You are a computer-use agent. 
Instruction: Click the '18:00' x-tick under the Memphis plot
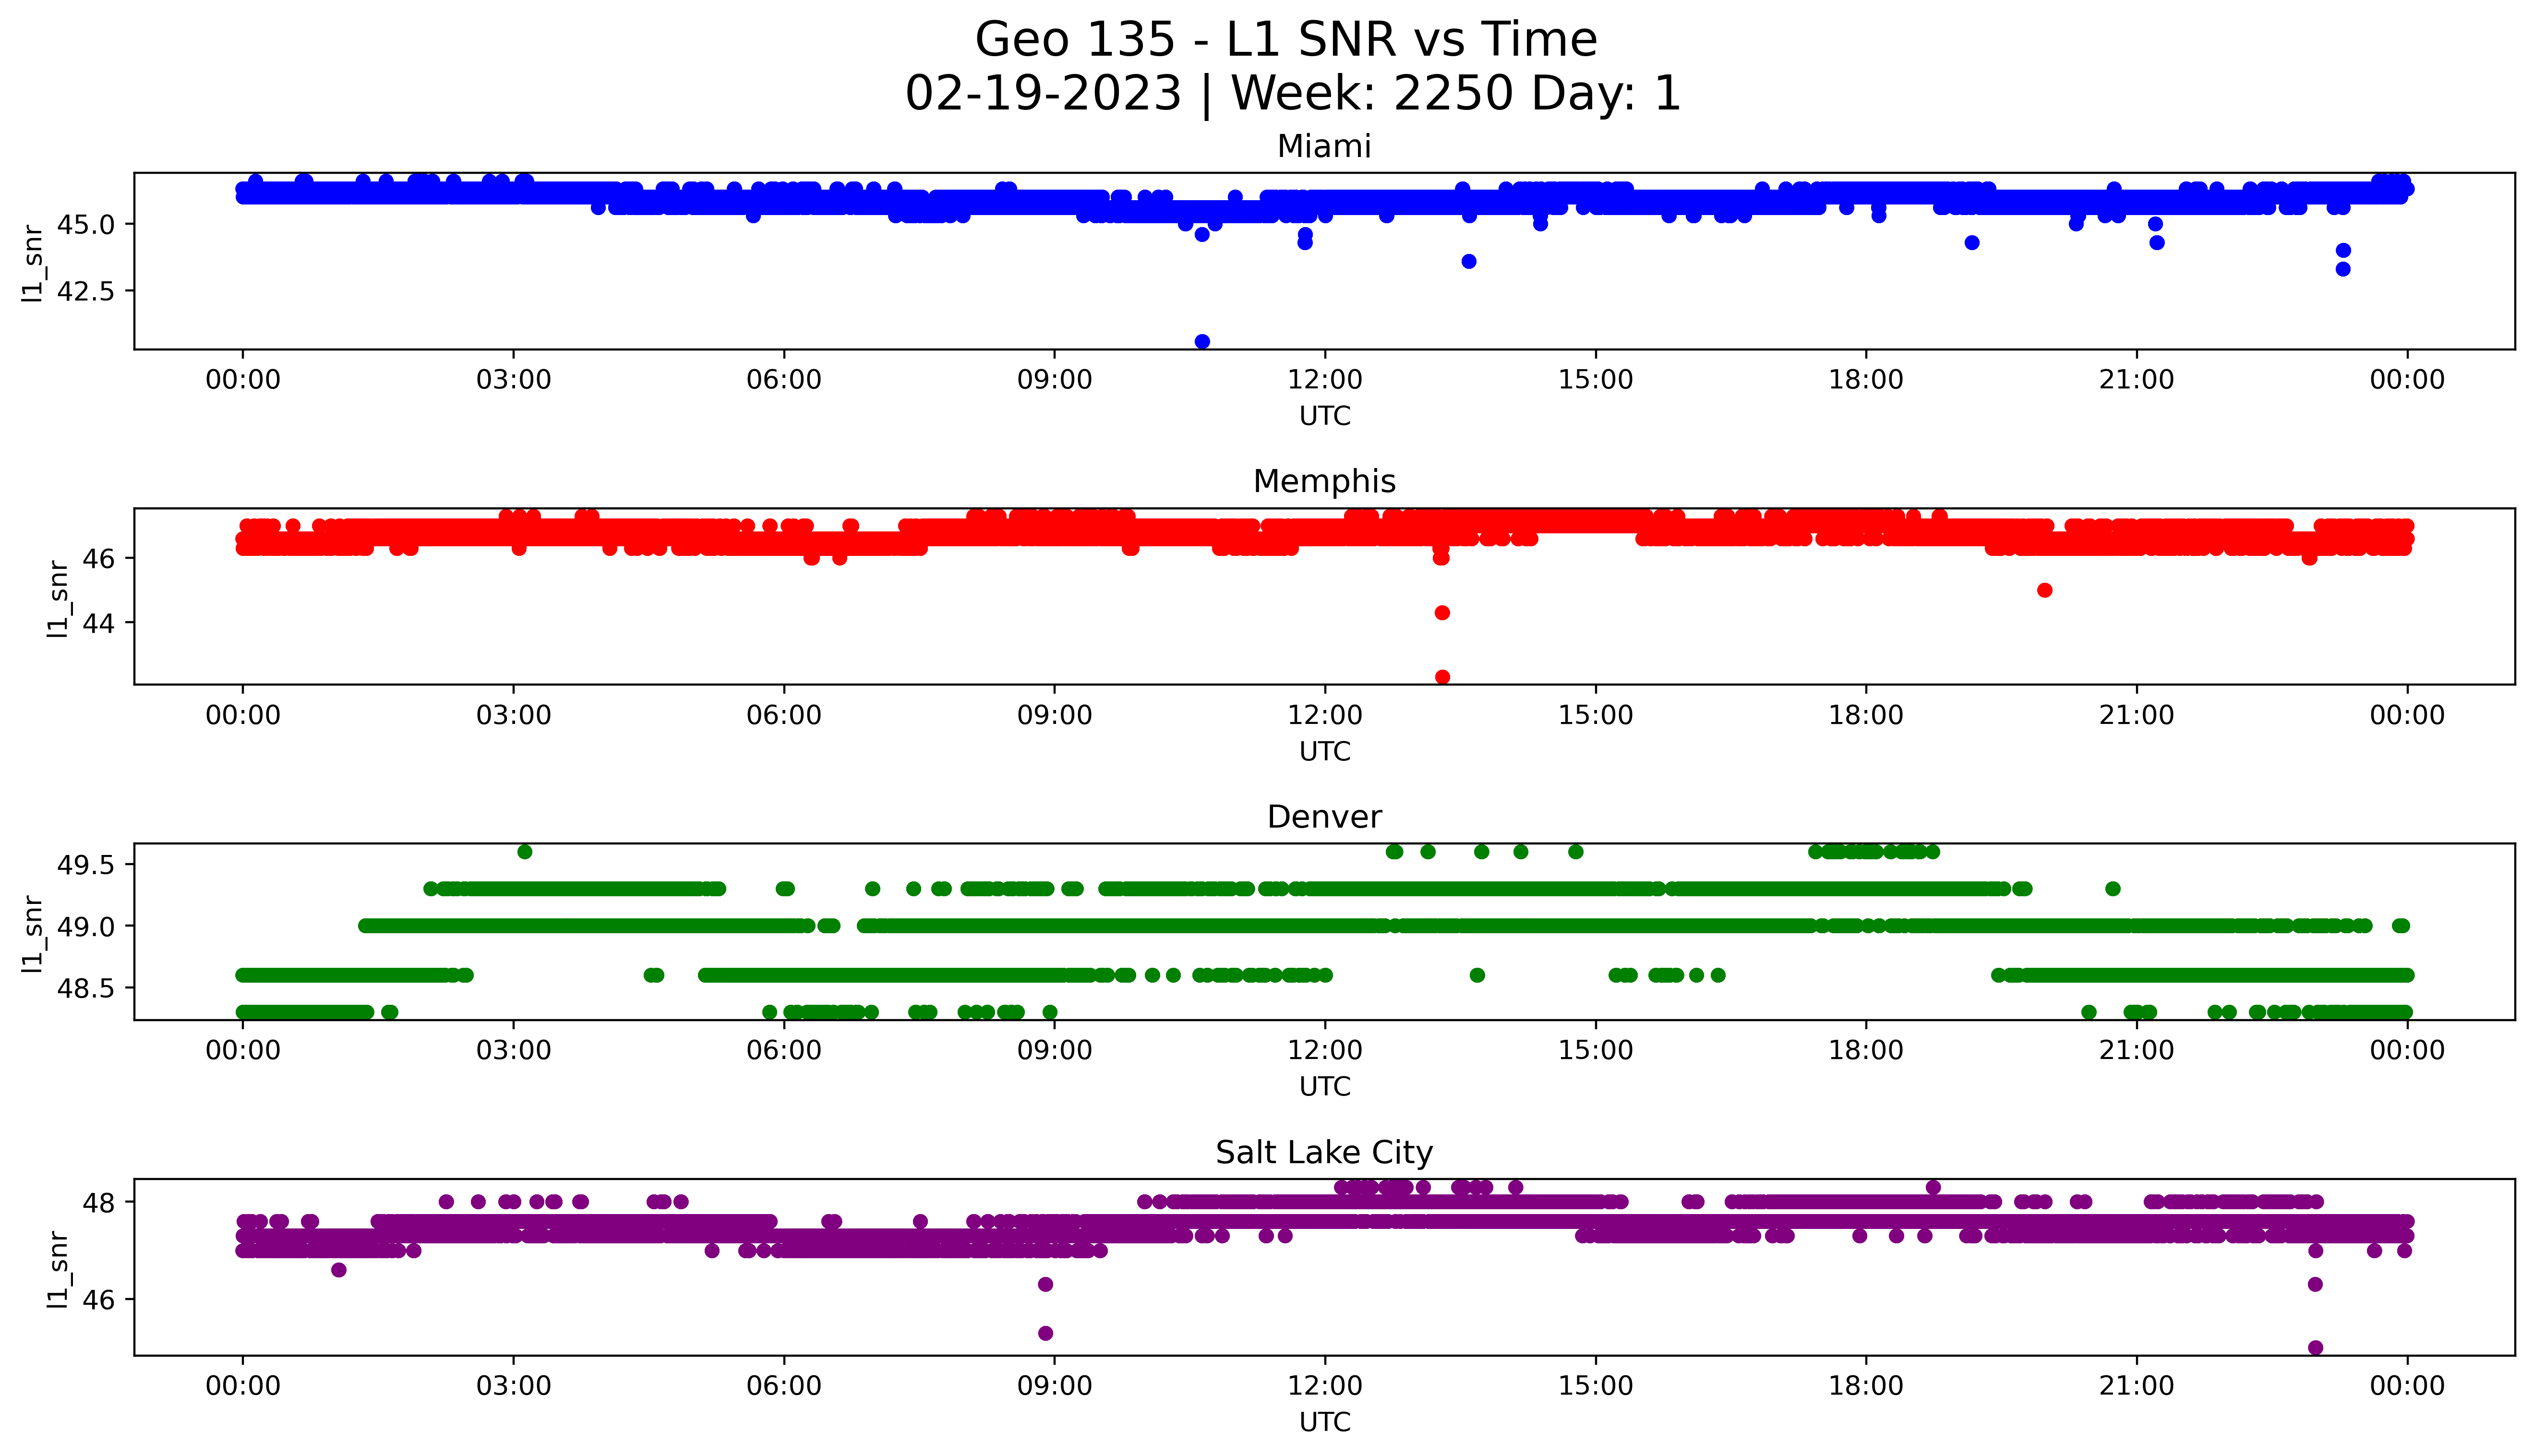(x=1866, y=715)
